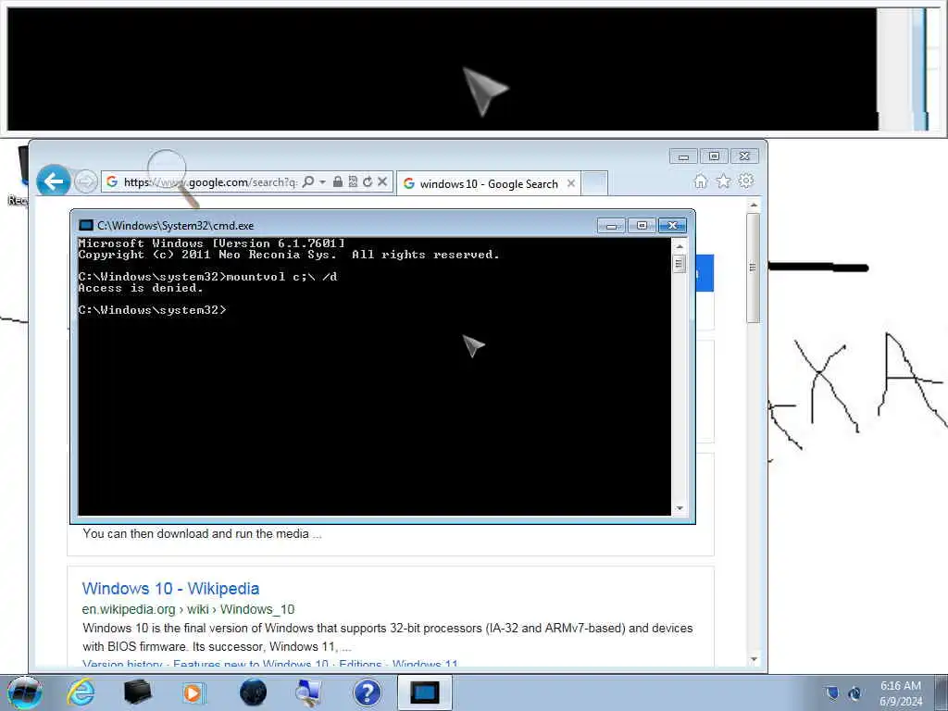The image size is (948, 711).
Task: Open the address bar autocomplete dropdown arrow
Action: pos(322,181)
